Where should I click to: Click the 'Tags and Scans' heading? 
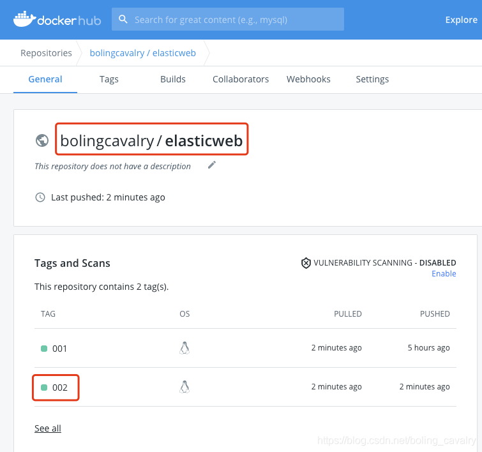72,263
